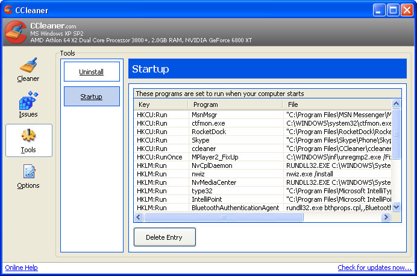Close the CCleaner window

pyautogui.click(x=407, y=10)
